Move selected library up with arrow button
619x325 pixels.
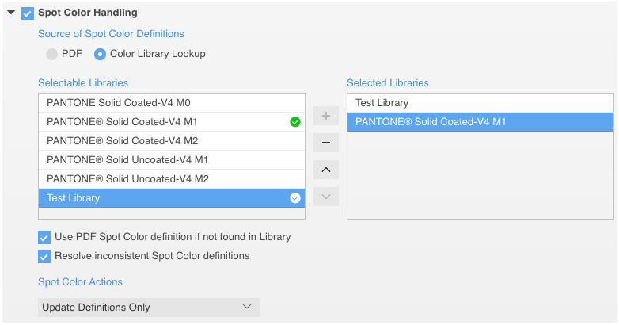point(325,170)
